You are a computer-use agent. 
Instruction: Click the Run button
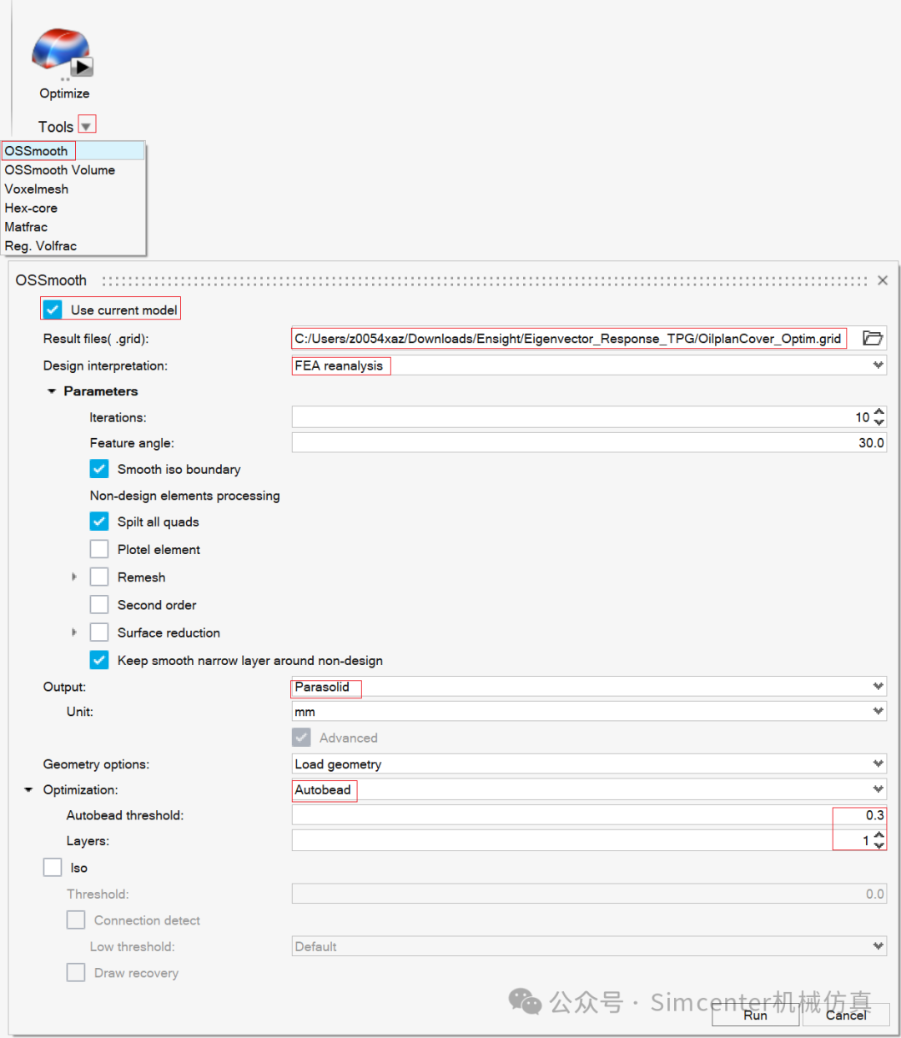point(755,1015)
